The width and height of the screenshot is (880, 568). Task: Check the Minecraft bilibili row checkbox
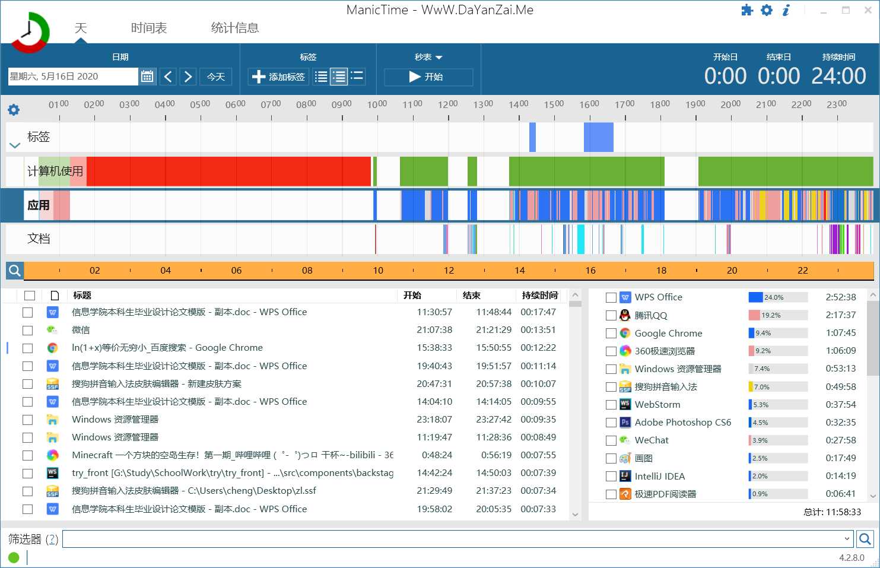(x=27, y=455)
